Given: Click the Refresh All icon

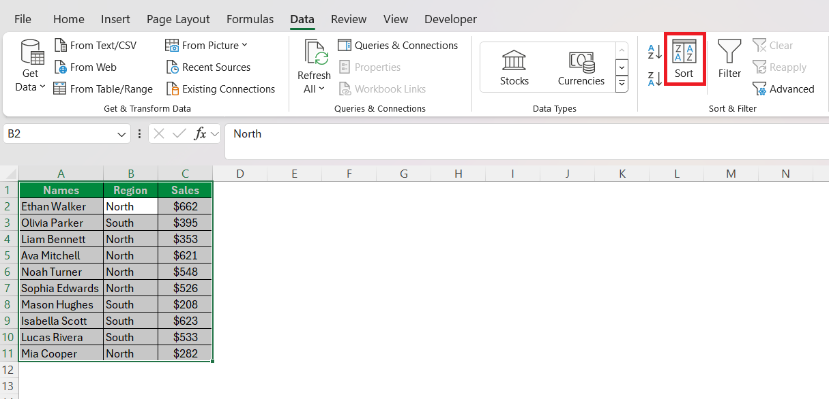Looking at the screenshot, I should (315, 52).
